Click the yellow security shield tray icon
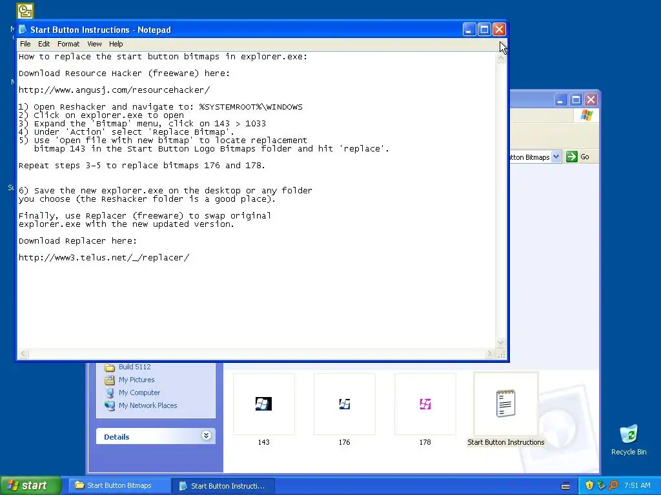The image size is (661, 495). [x=589, y=486]
